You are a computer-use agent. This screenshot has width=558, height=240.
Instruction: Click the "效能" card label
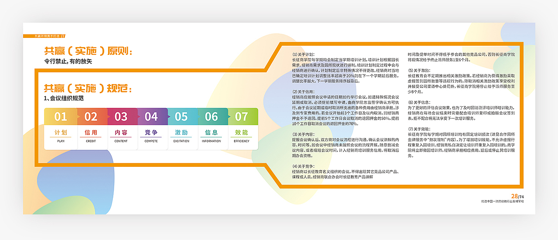[x=242, y=132]
